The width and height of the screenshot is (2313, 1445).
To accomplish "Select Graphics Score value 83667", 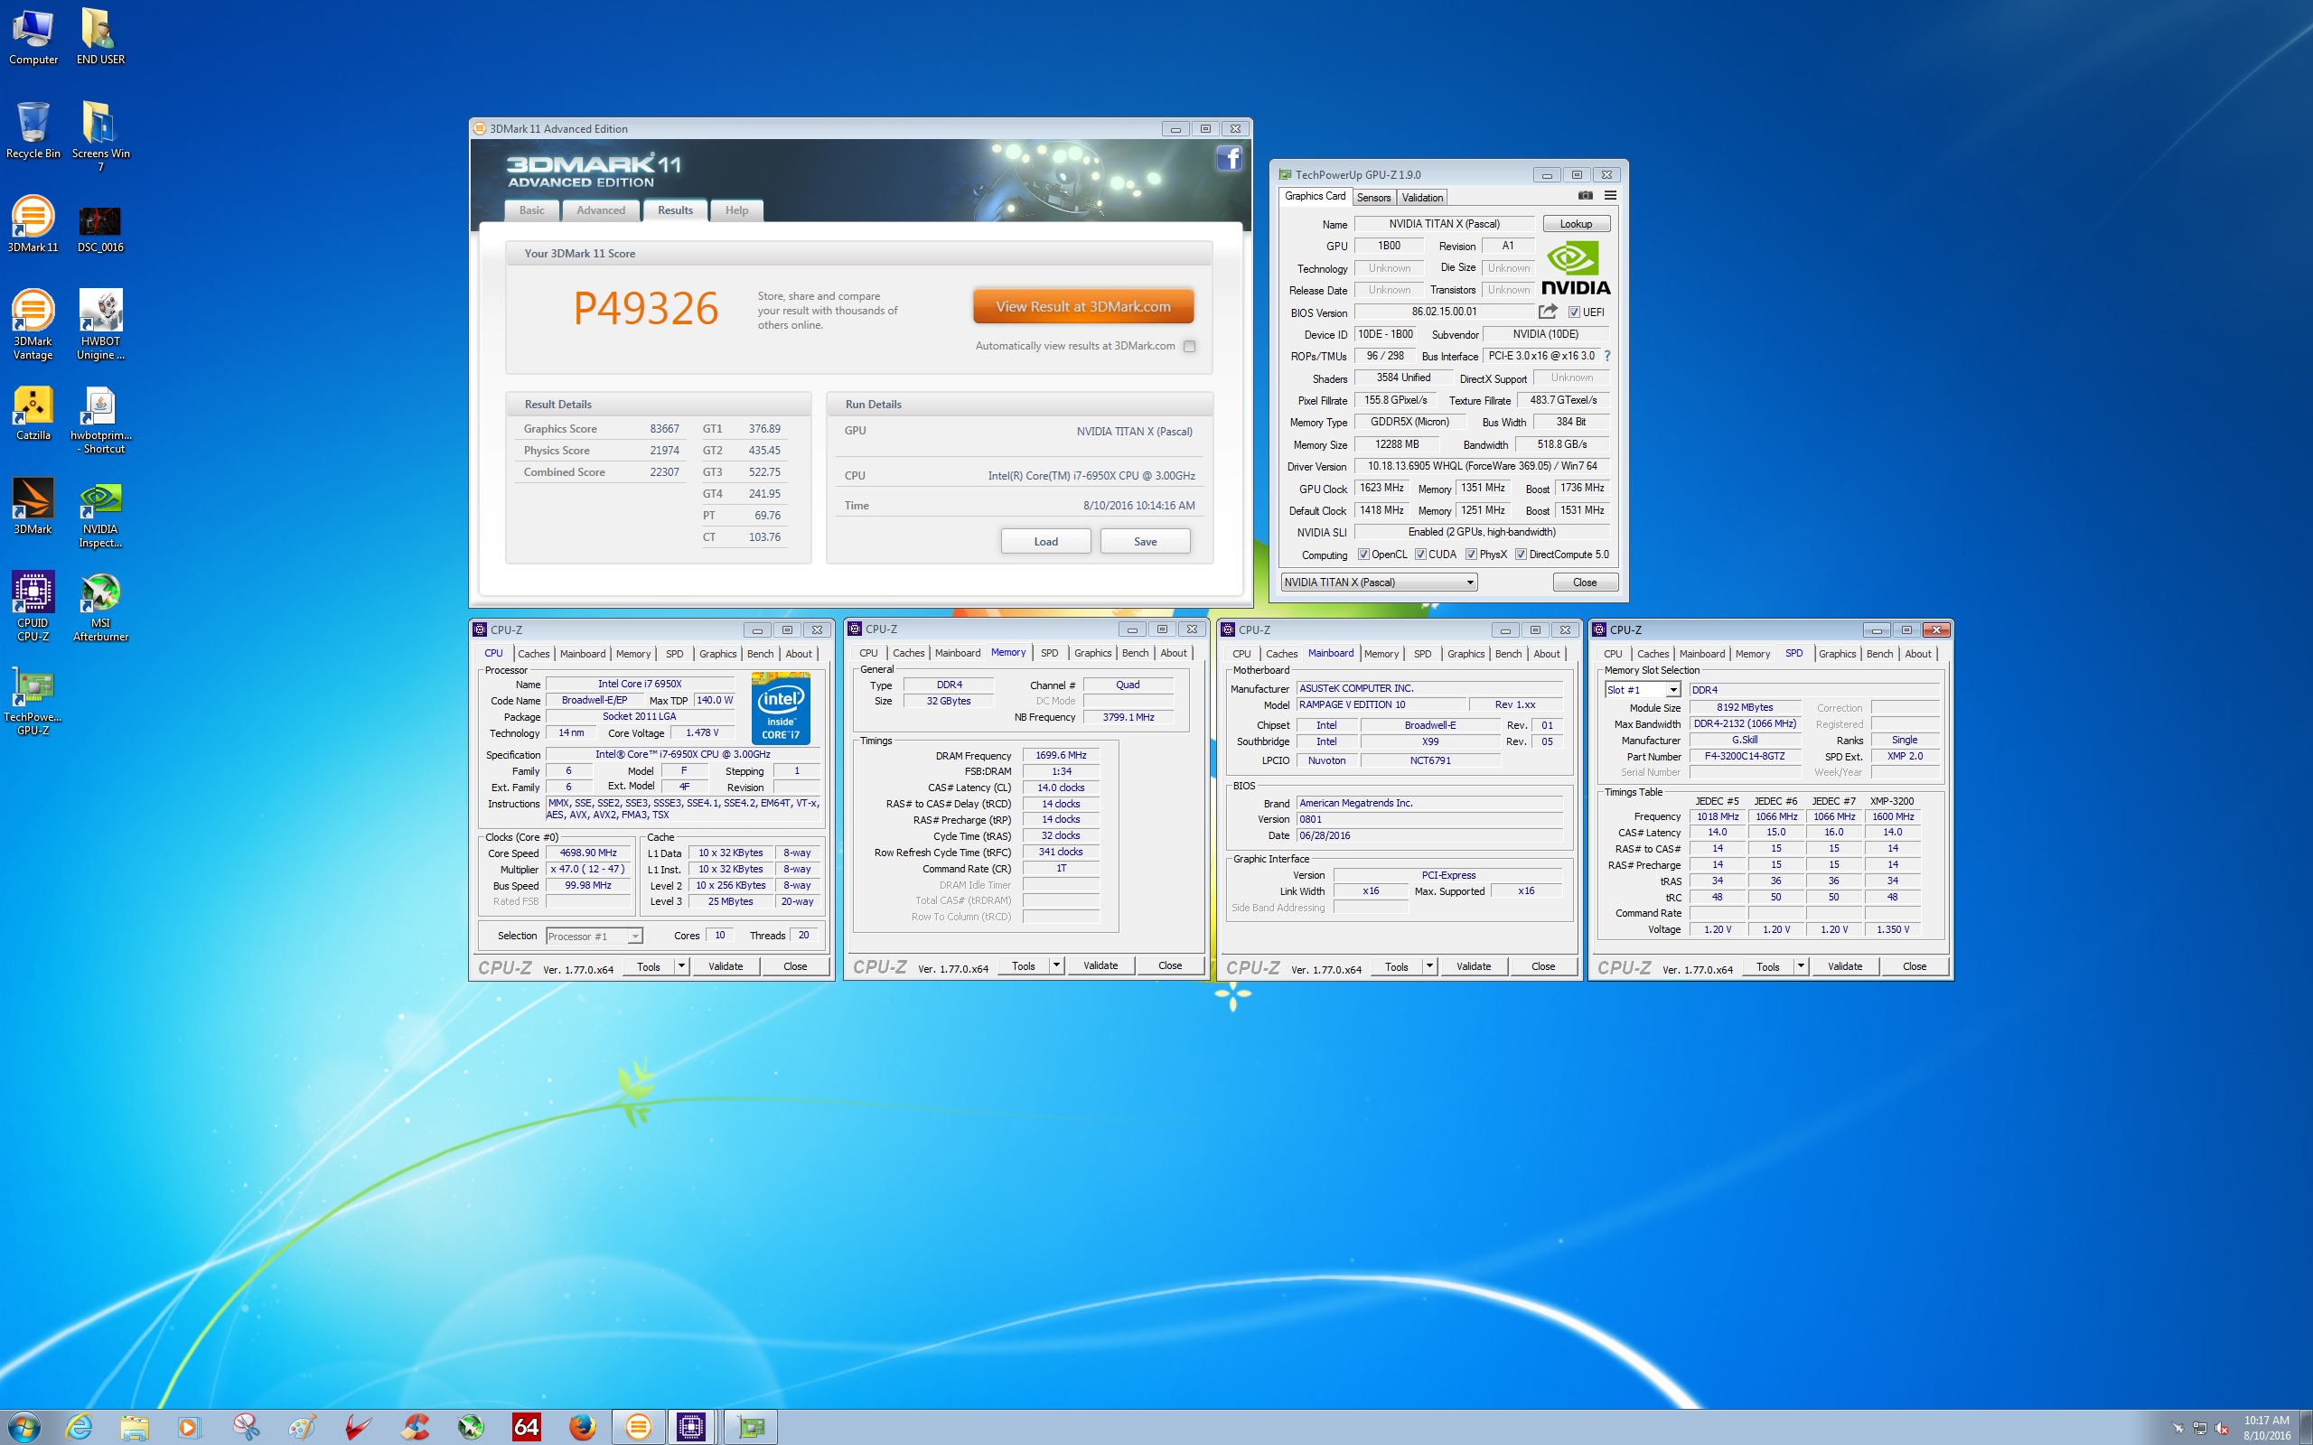I will [x=664, y=428].
